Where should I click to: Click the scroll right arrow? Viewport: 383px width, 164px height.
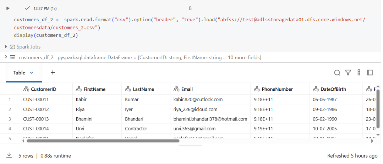373,141
